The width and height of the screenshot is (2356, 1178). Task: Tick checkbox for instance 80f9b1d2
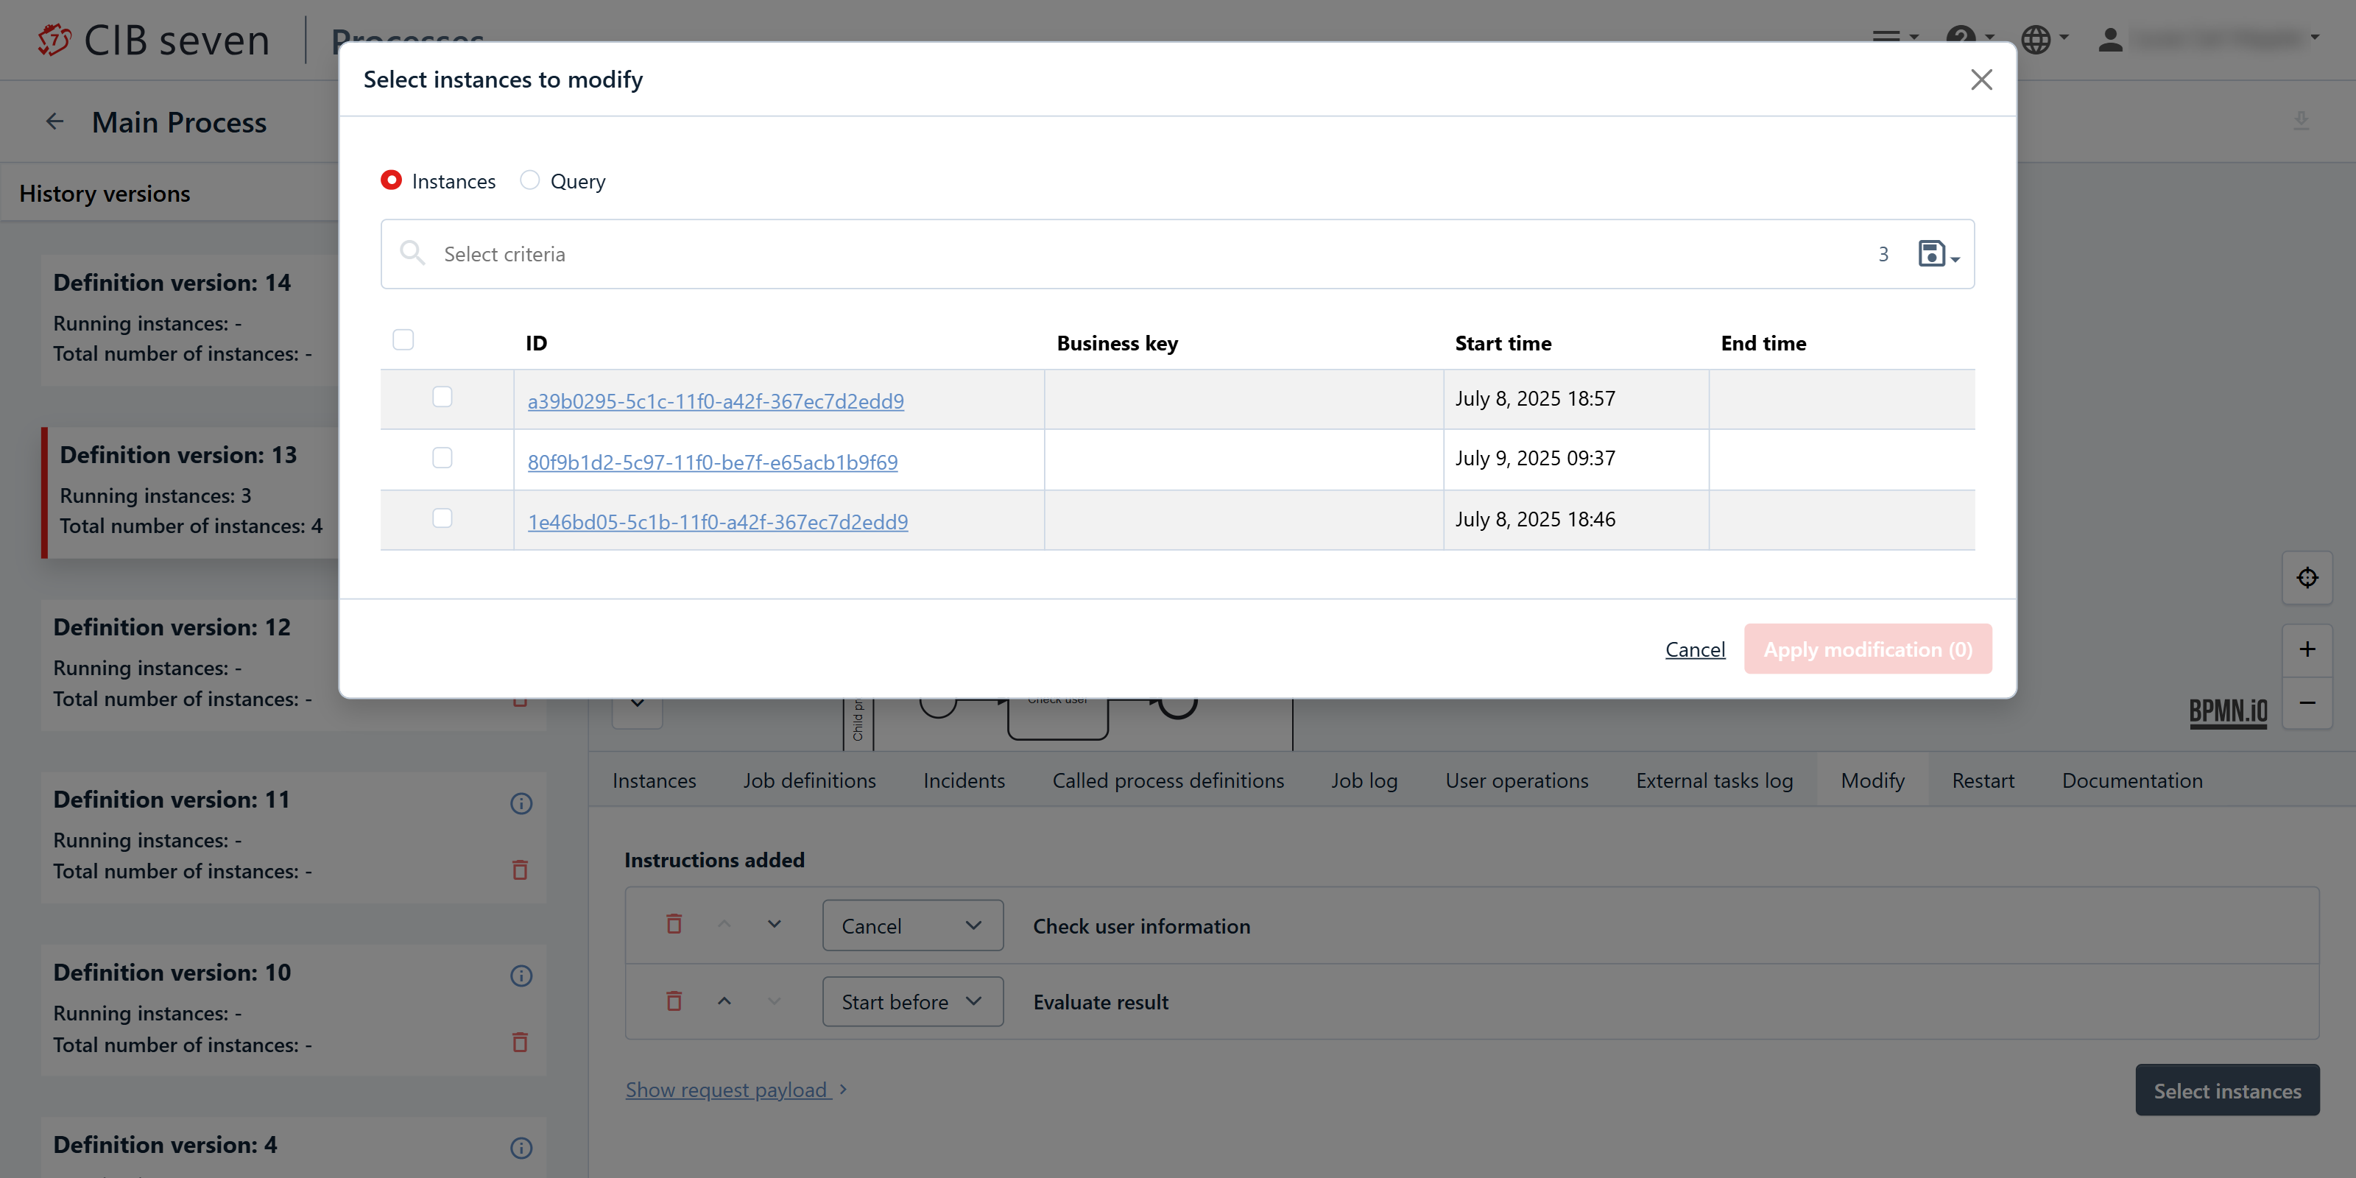pyautogui.click(x=442, y=457)
